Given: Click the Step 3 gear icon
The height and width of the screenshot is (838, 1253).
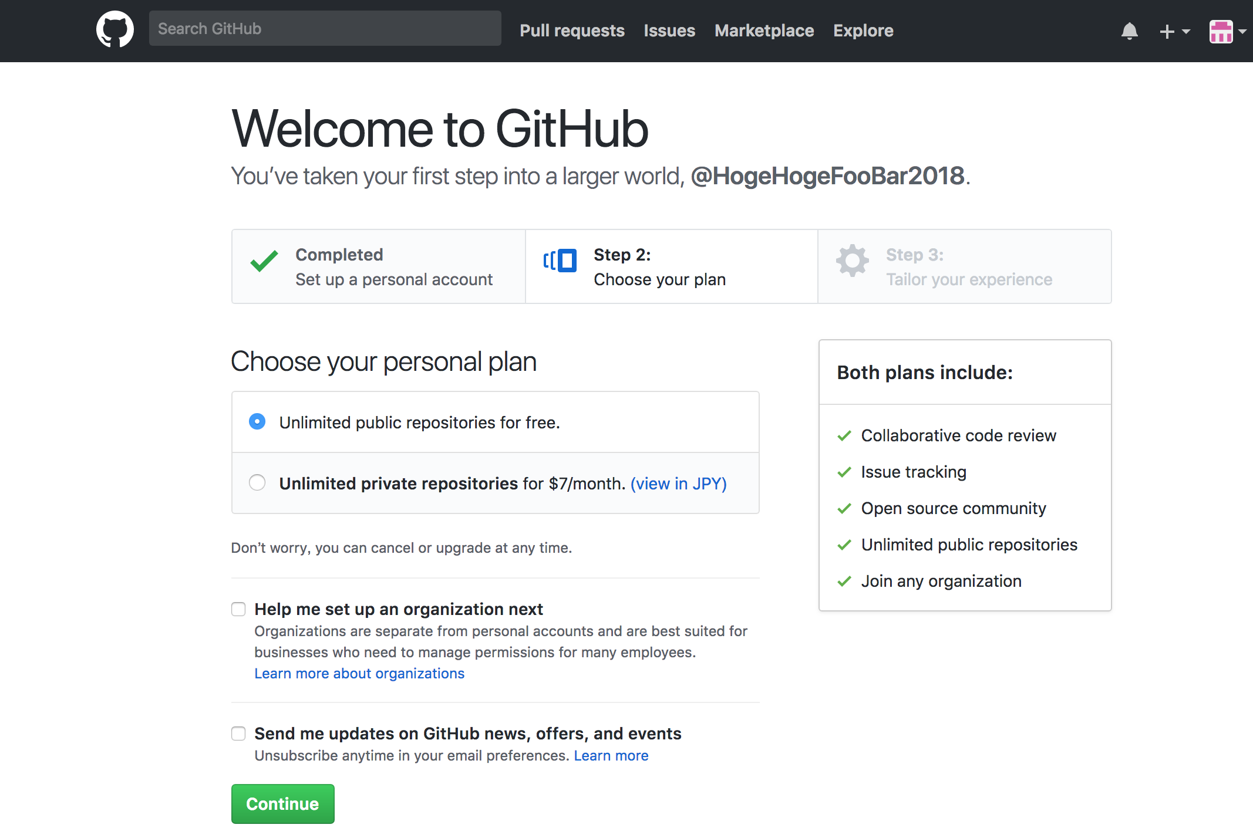Looking at the screenshot, I should point(853,260).
